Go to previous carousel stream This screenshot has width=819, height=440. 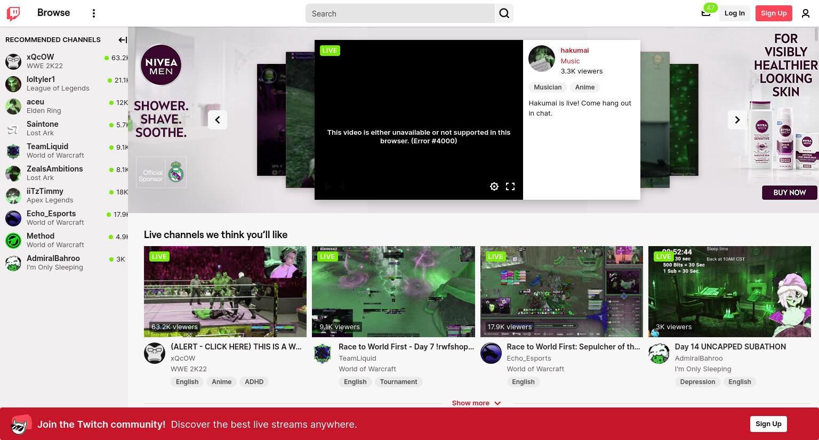pos(218,120)
